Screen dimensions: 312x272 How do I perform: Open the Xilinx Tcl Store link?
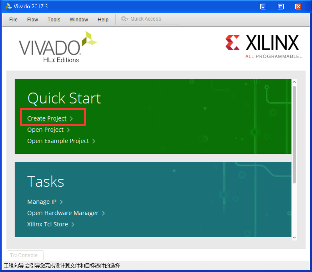[x=48, y=224]
